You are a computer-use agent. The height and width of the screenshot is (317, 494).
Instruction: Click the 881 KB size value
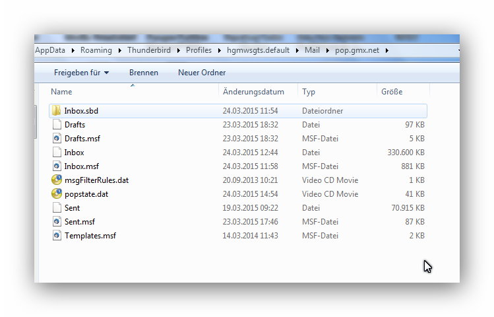(413, 166)
